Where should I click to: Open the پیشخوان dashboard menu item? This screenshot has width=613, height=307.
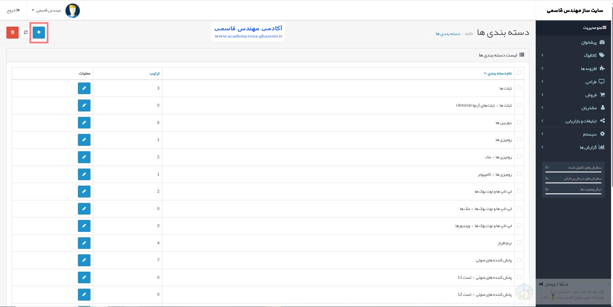click(574, 42)
